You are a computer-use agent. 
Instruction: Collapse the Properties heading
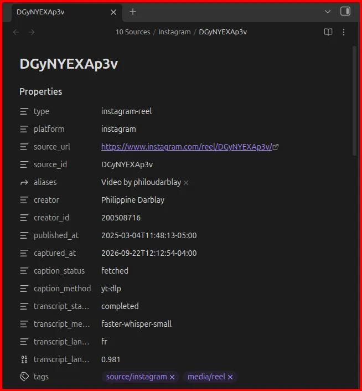click(x=41, y=91)
